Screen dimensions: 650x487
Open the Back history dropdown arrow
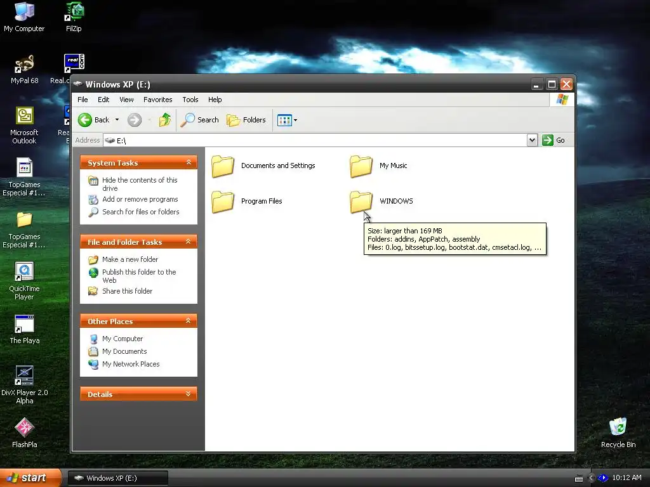click(117, 120)
